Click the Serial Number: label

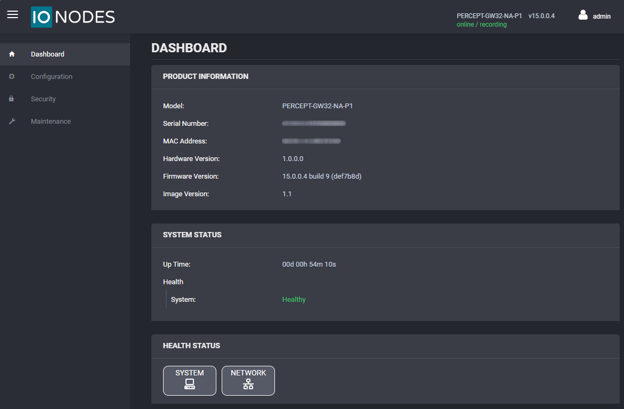(x=186, y=124)
